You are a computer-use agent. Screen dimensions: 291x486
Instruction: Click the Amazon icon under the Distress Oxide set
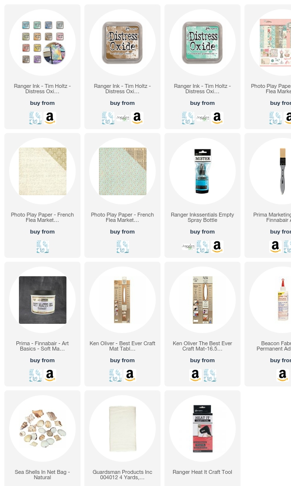[x=50, y=118]
